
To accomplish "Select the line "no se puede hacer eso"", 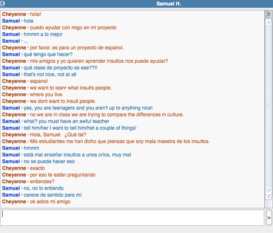I will pos(49,161).
